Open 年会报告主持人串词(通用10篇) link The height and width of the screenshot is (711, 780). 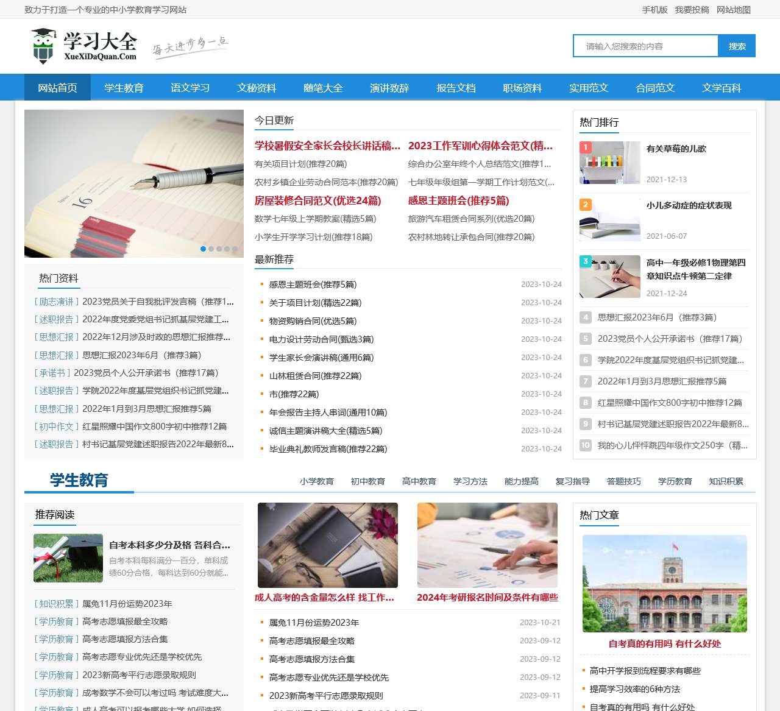[328, 412]
